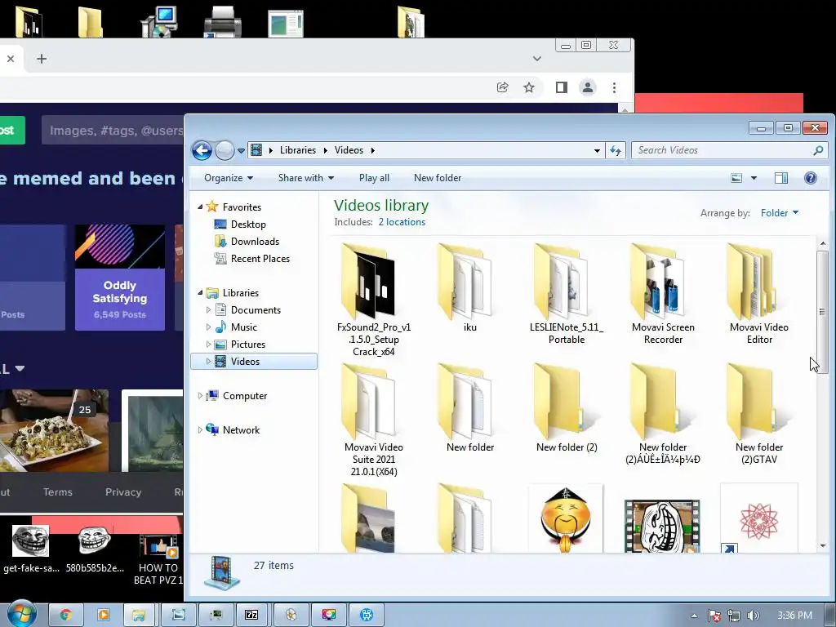836x627 pixels.
Task: Open Explorer Help icon
Action: click(x=811, y=178)
